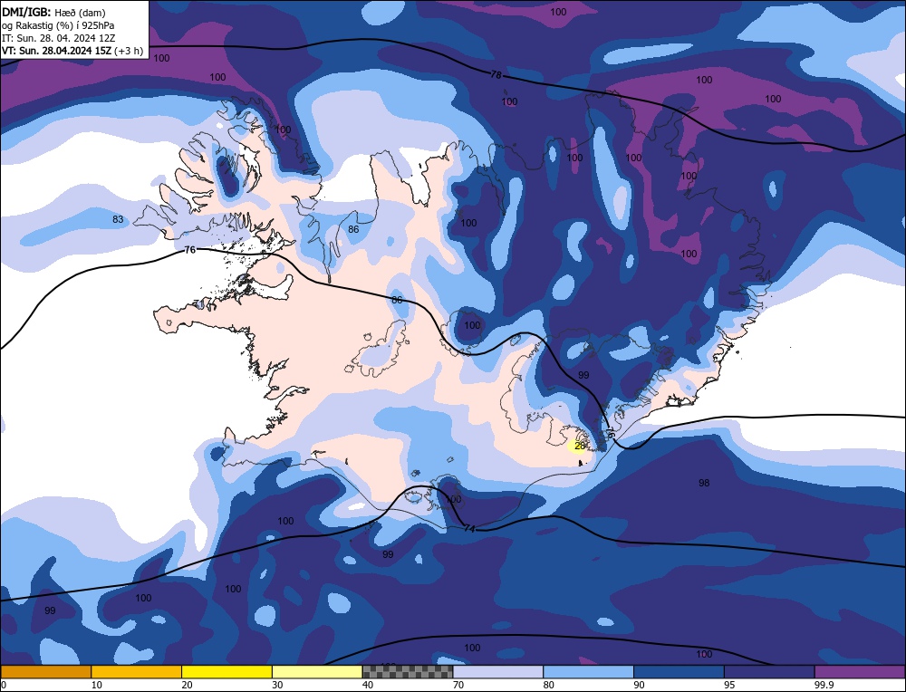
Task: Click the purple above-99.9 legend swatch
Action: (860, 672)
